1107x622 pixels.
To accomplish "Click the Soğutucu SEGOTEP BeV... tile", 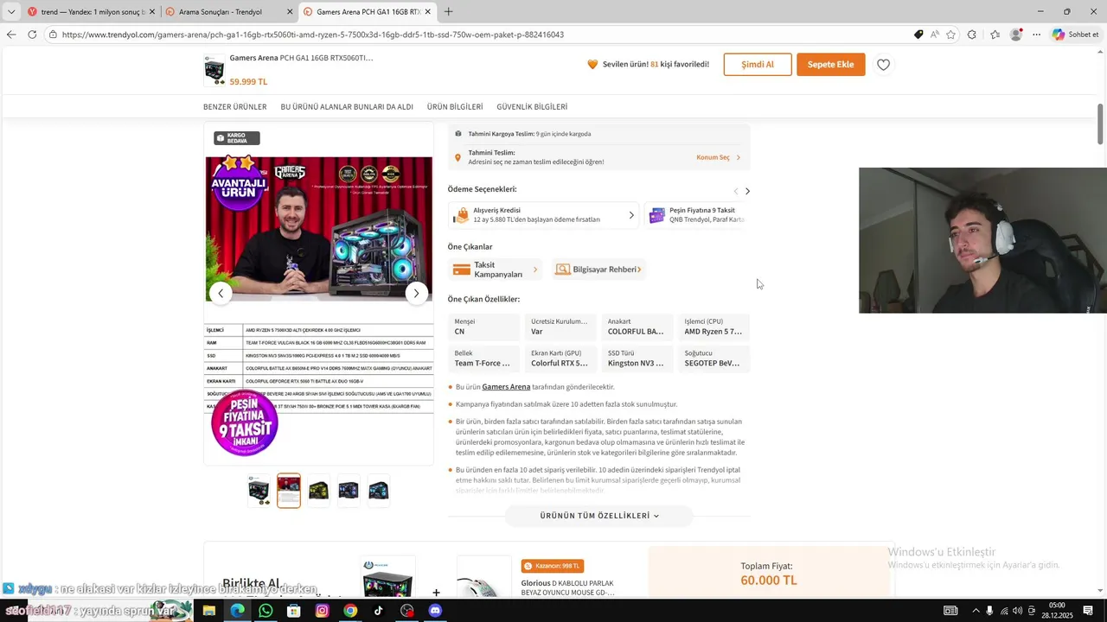I will point(713,359).
